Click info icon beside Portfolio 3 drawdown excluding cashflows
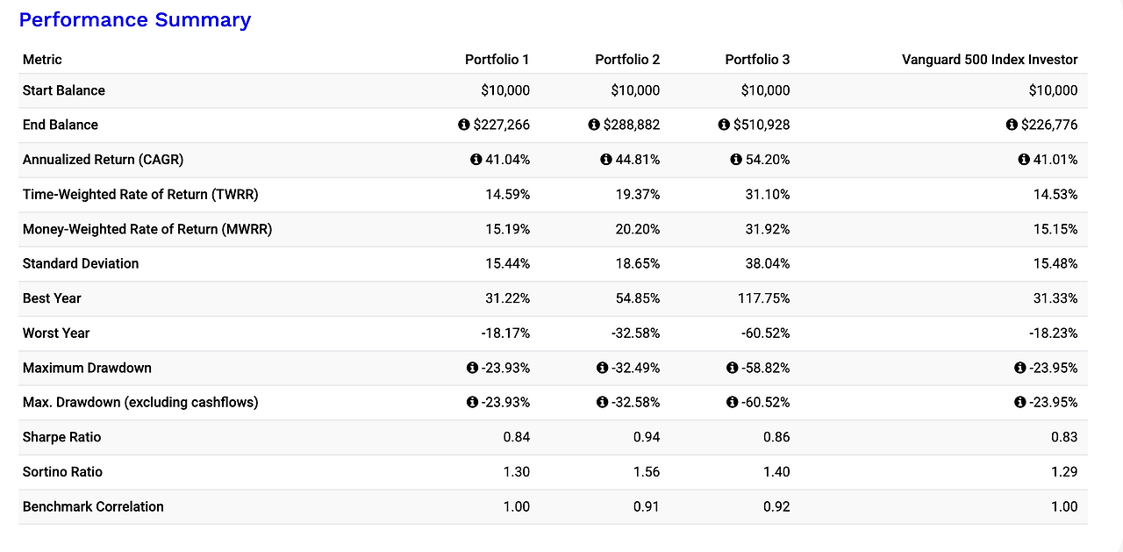The height and width of the screenshot is (552, 1123). click(x=733, y=403)
